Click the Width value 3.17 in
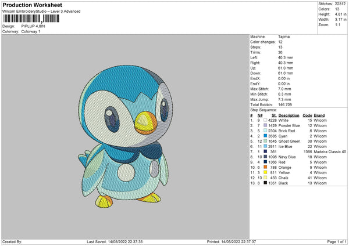The height and width of the screenshot is (246, 349). click(340, 20)
